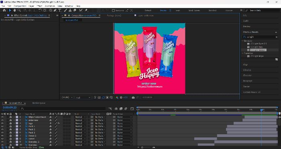Collapse the Transition effects category
Image resolution: width=281 pixels, height=149 pixels.
243,53
